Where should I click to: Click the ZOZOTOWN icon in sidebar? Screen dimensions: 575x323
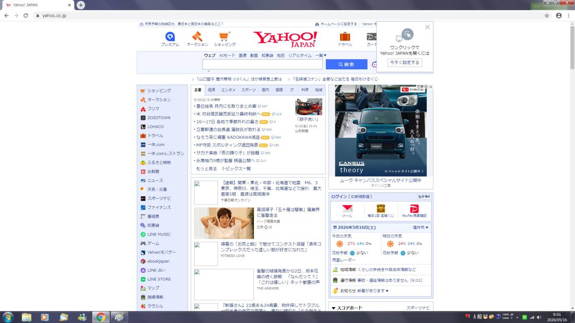[143, 118]
